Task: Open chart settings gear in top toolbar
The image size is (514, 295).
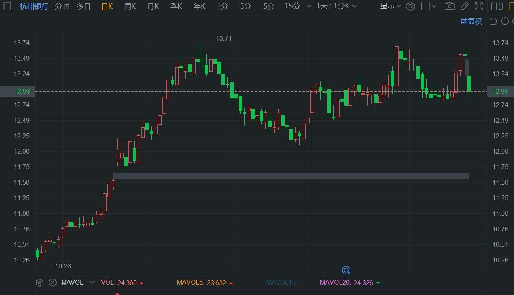Action: 410,6
